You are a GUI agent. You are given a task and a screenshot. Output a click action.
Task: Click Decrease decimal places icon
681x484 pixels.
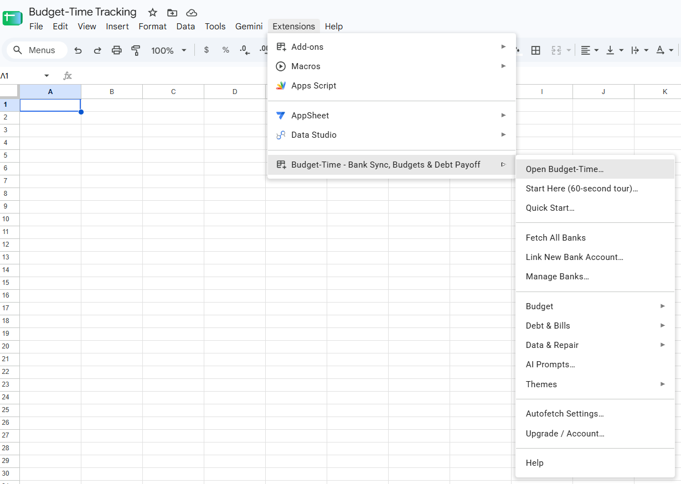coord(245,50)
